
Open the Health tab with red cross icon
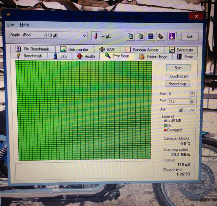(x=86, y=56)
